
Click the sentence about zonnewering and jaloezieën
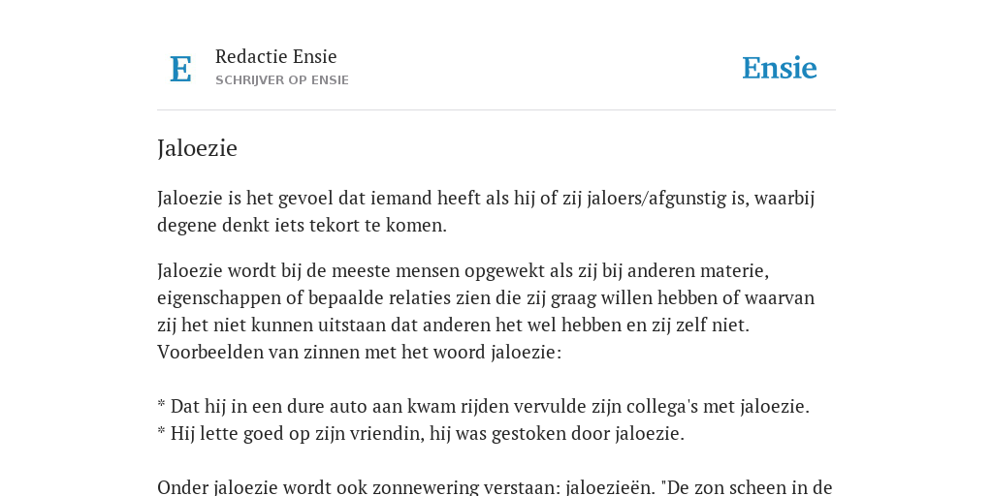click(495, 487)
